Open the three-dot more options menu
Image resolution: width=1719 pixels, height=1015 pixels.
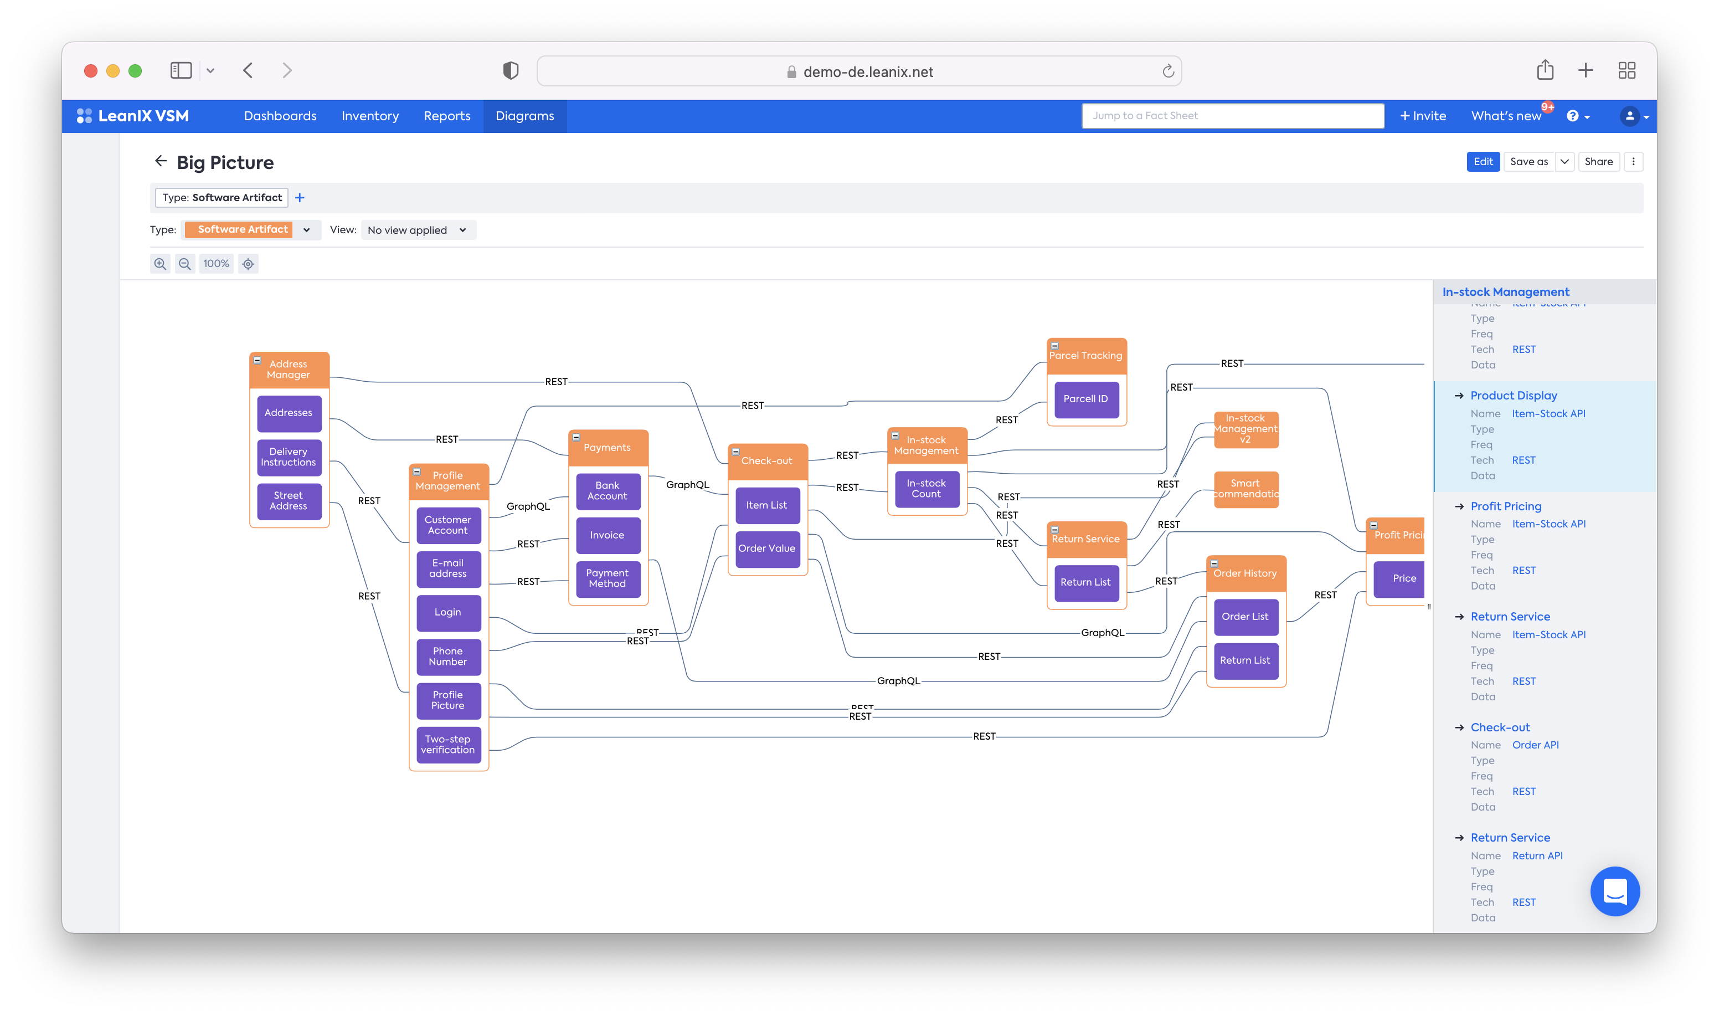point(1633,162)
